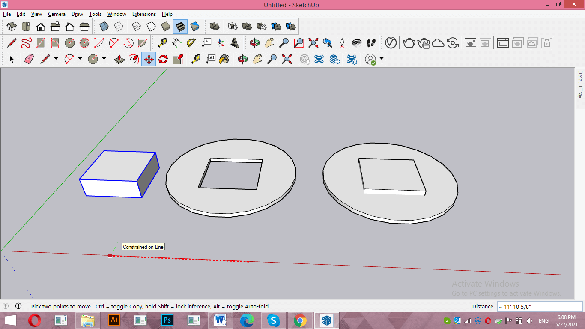Pick the Follow Me tool
Image resolution: width=585 pixels, height=329 pixels.
134,59
